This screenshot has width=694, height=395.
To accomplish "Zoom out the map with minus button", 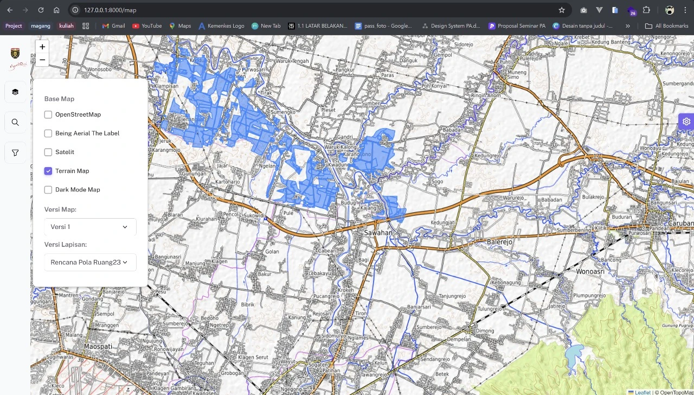I will [42, 60].
